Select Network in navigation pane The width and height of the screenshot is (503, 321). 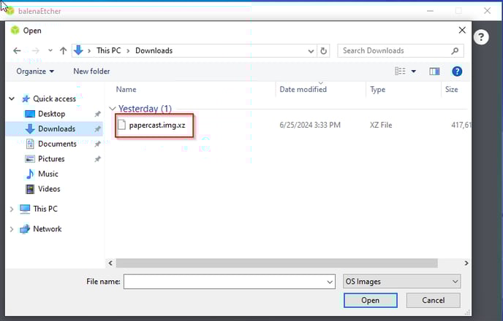point(47,229)
